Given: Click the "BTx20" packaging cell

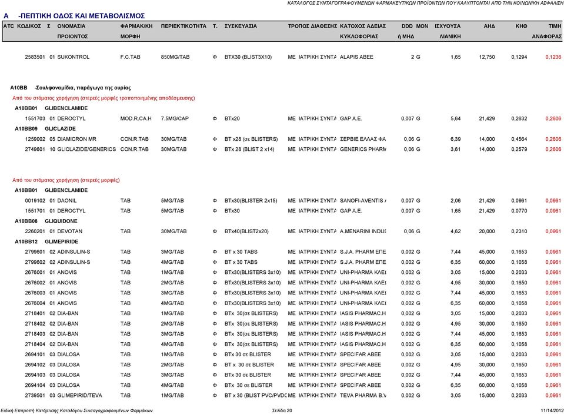Looking at the screenshot, I should coord(232,118).
